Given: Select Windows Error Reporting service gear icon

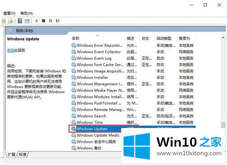Looking at the screenshot, I should [x=73, y=45].
